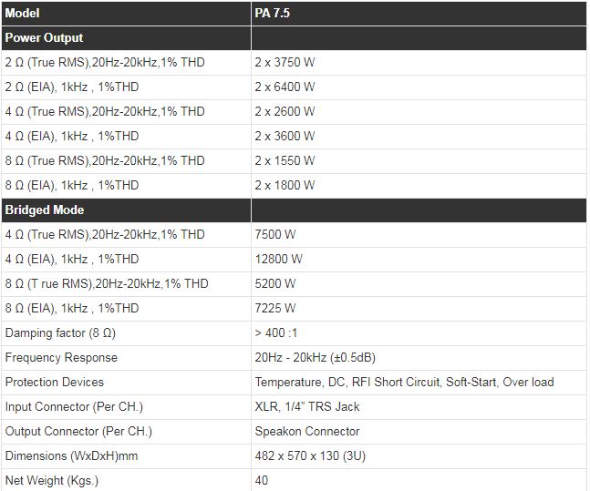Click the "Speakon Connector" value
Image resolution: width=590 pixels, height=491 pixels.
pos(307,432)
